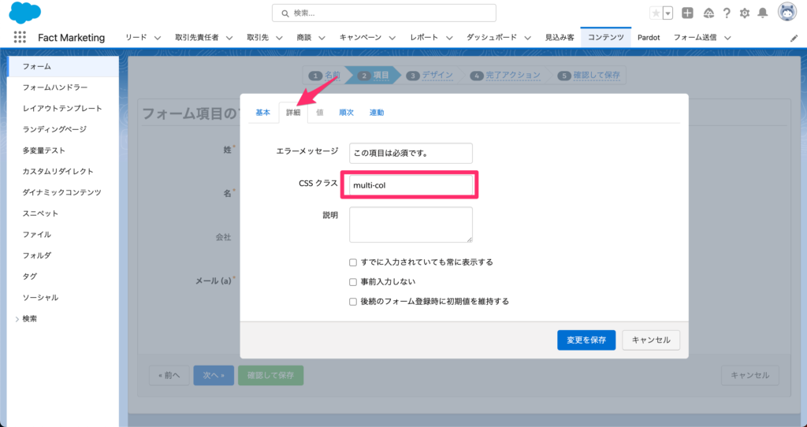Click the エラーメッセージ input field
This screenshot has height=427, width=807.
click(411, 154)
